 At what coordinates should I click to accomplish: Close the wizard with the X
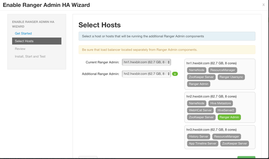[x=264, y=5]
